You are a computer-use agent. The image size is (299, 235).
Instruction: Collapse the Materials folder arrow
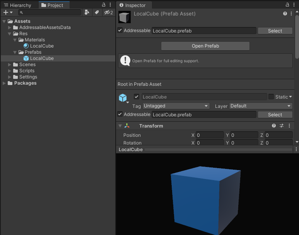pos(15,40)
